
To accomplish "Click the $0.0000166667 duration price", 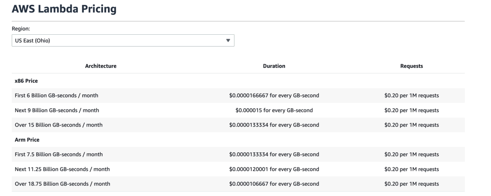I will click(274, 96).
